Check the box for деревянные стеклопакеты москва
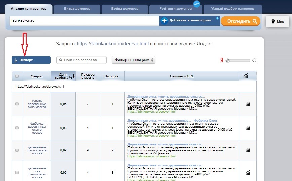 (x=17, y=150)
